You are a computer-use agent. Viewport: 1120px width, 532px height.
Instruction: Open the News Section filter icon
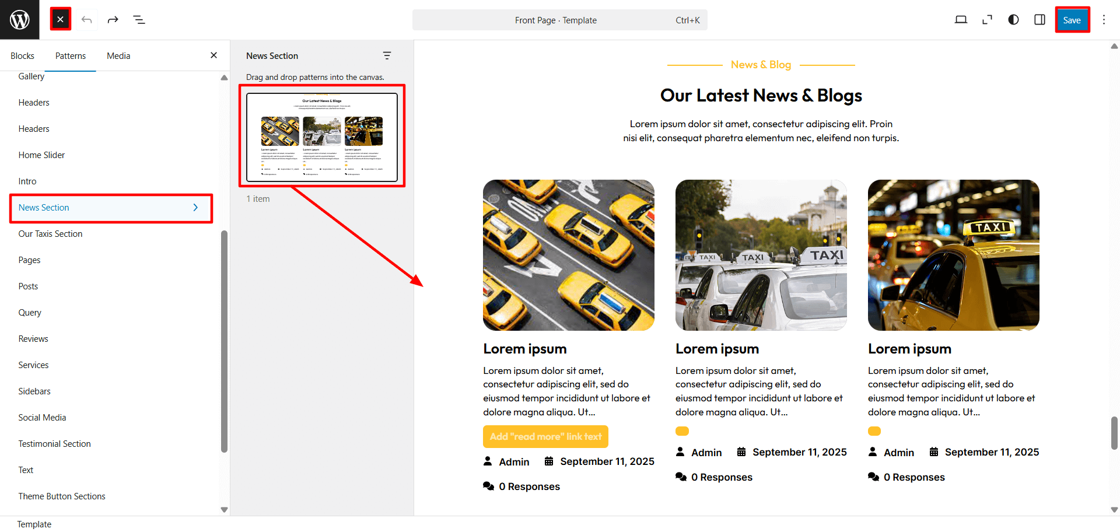tap(387, 55)
